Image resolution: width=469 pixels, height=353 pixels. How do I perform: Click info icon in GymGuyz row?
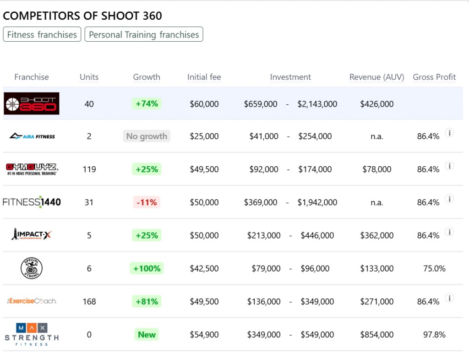coord(449,166)
